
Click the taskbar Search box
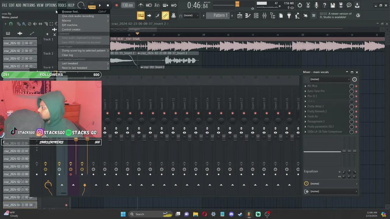pyautogui.click(x=151, y=214)
